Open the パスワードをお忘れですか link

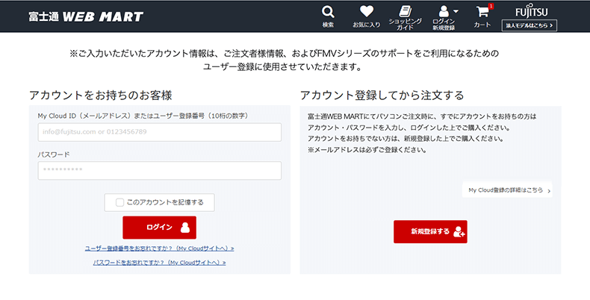[159, 263]
